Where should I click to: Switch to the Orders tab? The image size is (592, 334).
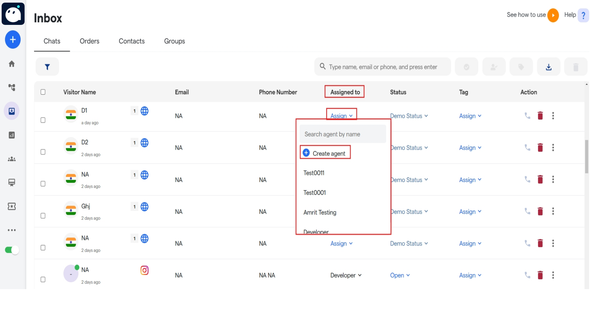pyautogui.click(x=89, y=41)
